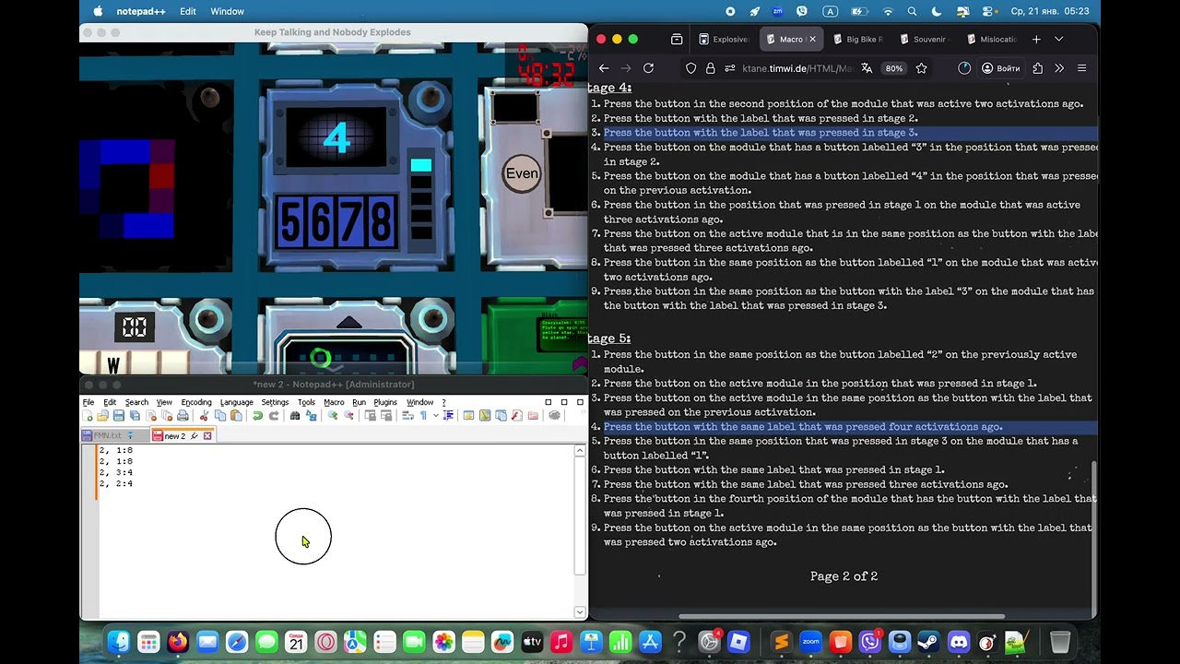Switch to the Mislocation browser tab
The height and width of the screenshot is (664, 1180).
pos(992,40)
